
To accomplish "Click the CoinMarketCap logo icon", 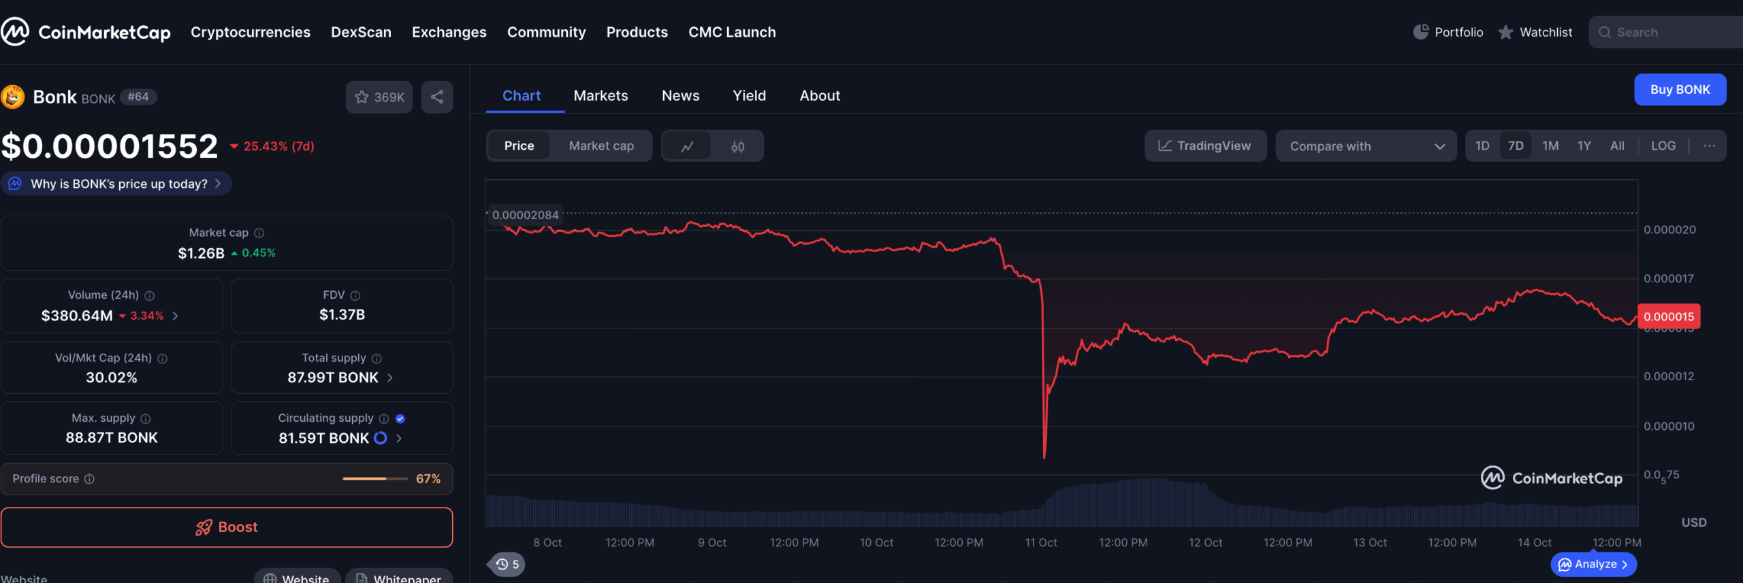I will (15, 32).
